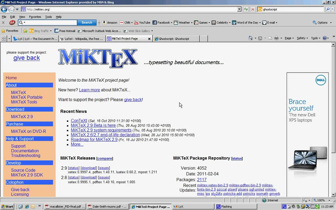
Task: Open the View menu
Action: click(22, 17)
